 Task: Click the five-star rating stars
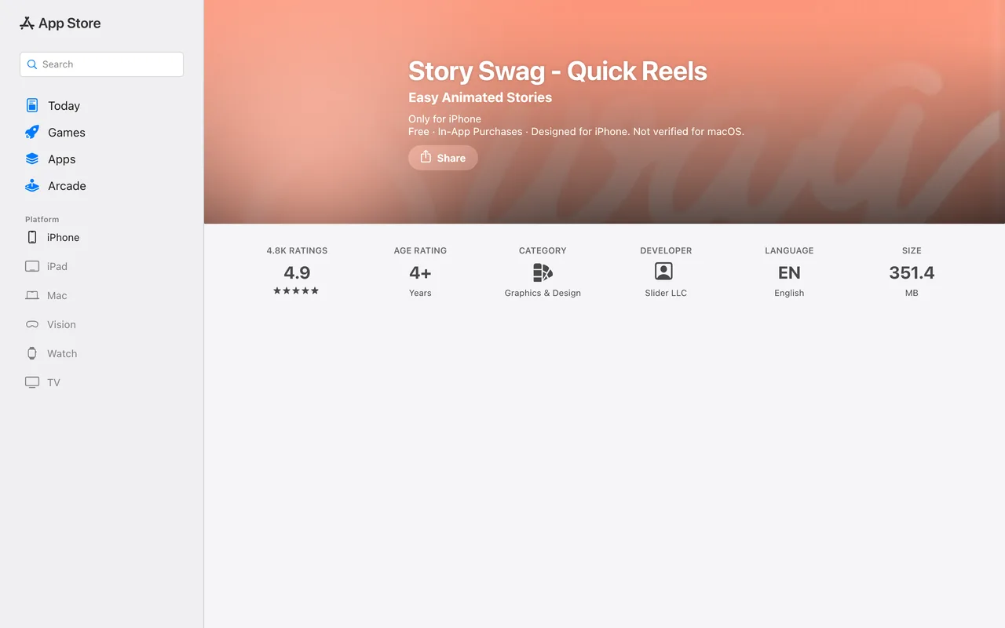296,290
